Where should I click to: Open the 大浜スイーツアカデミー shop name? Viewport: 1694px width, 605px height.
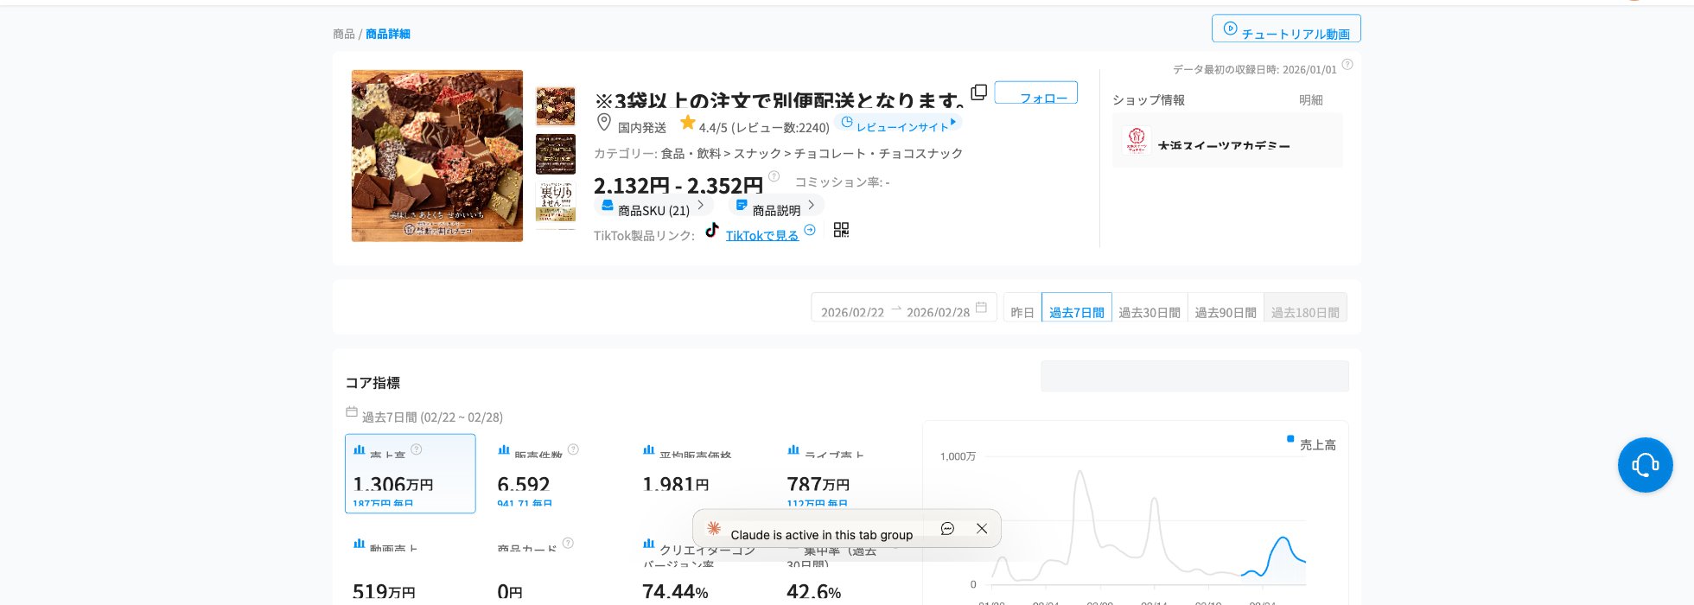click(1224, 146)
